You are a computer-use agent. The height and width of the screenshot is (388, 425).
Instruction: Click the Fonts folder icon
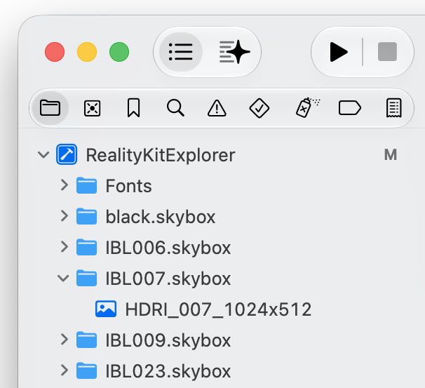(86, 185)
